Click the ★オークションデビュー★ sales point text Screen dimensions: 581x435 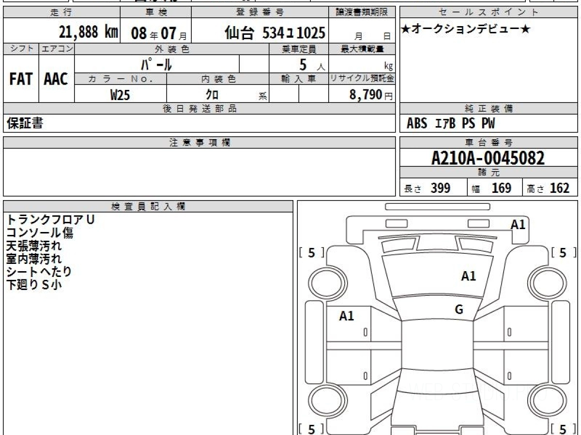[x=466, y=29]
